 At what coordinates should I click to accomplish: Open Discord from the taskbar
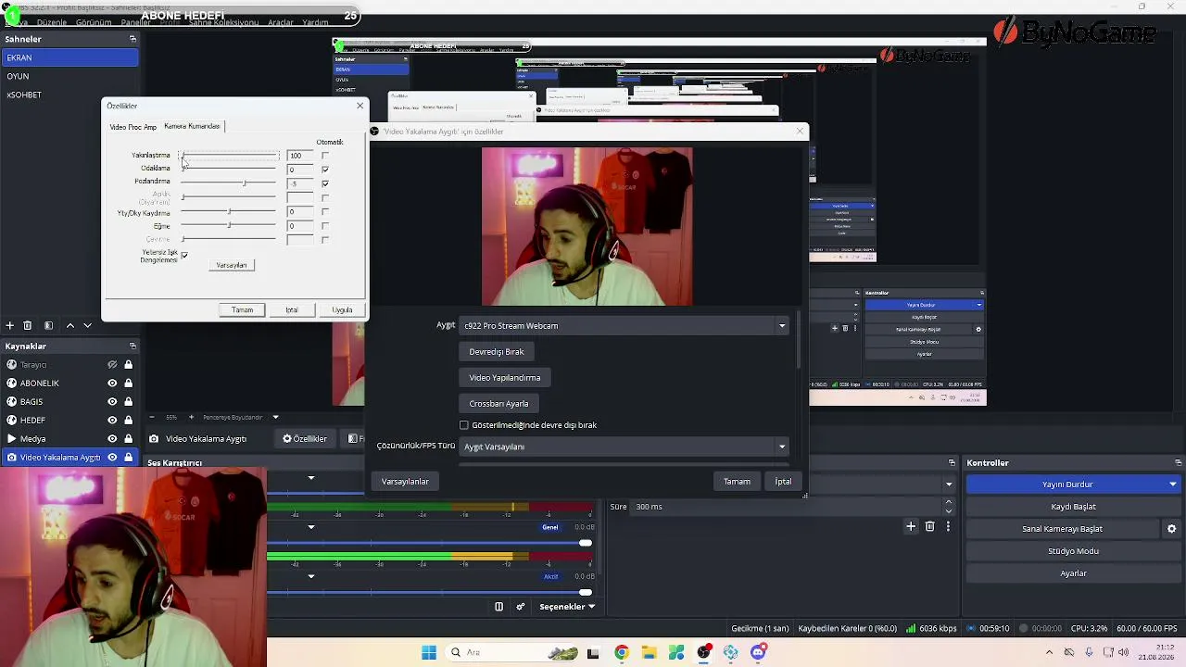tap(759, 652)
